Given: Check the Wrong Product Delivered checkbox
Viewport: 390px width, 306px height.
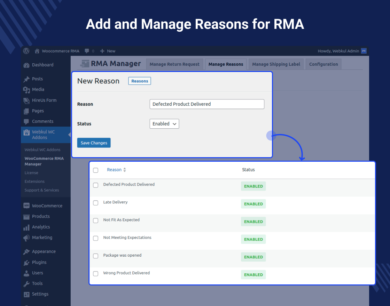Looking at the screenshot, I should pyautogui.click(x=95, y=273).
